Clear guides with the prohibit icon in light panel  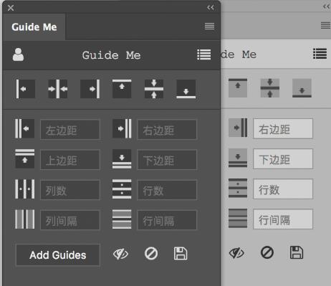click(x=267, y=252)
